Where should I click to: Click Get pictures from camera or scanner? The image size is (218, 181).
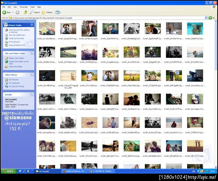(x=19, y=31)
